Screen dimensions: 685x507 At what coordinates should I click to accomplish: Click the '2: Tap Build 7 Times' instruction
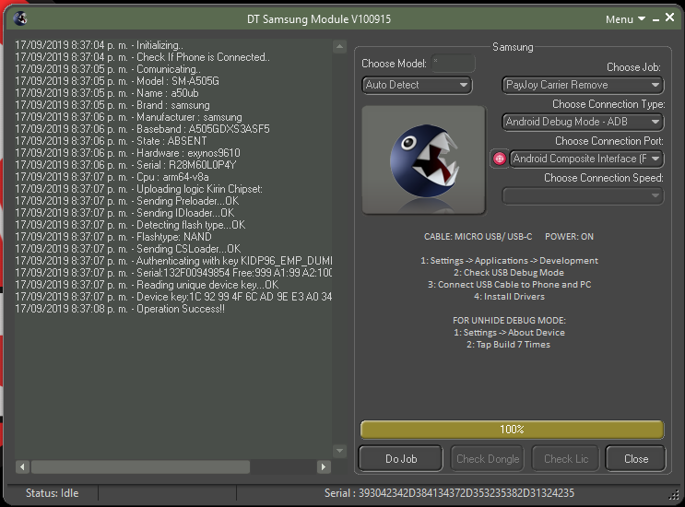click(x=509, y=345)
